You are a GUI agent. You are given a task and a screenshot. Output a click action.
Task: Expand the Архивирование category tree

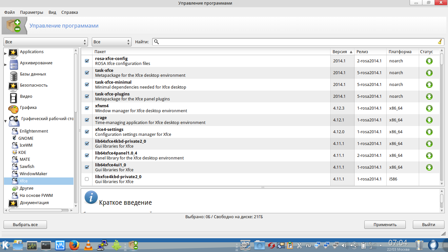(6, 65)
